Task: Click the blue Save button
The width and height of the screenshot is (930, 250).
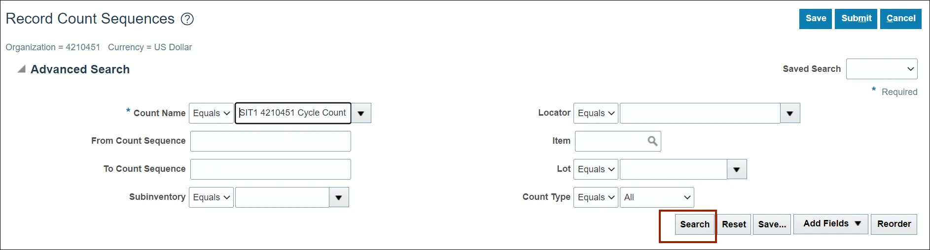Action: click(x=816, y=19)
